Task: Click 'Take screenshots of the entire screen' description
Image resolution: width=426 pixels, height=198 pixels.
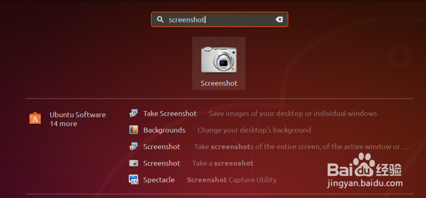Action: coord(302,147)
